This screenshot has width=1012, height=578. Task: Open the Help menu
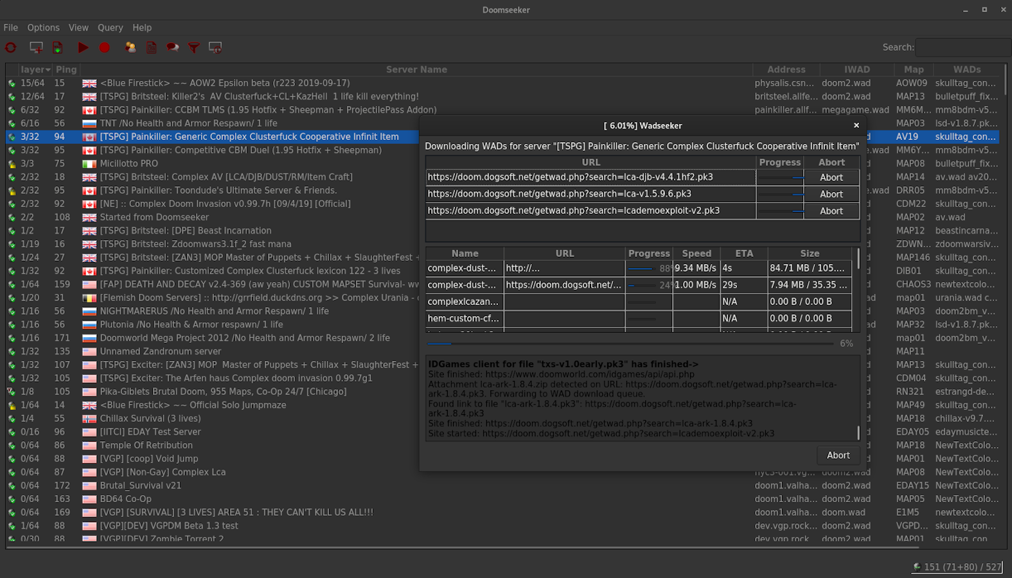[x=142, y=28]
